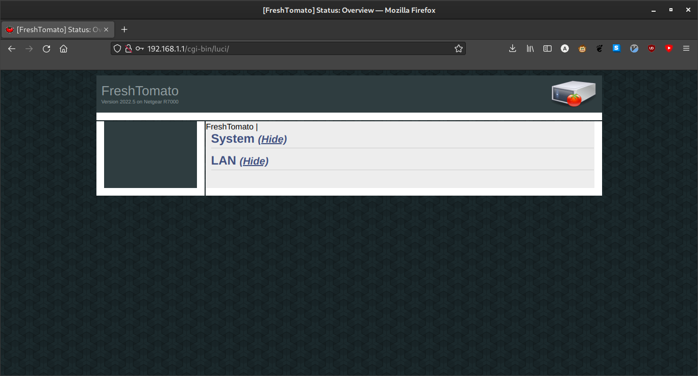Viewport: 698px width, 376px height.
Task: Open the Downloads panel
Action: pos(513,48)
